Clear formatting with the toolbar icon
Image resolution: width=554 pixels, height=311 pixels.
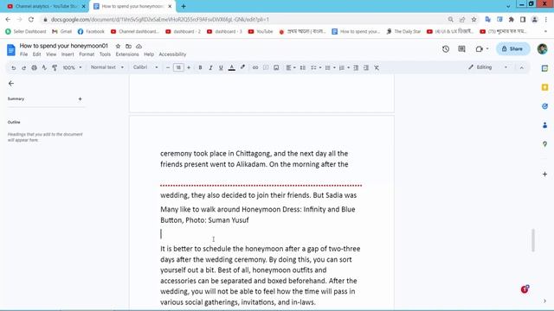pyautogui.click(x=377, y=67)
